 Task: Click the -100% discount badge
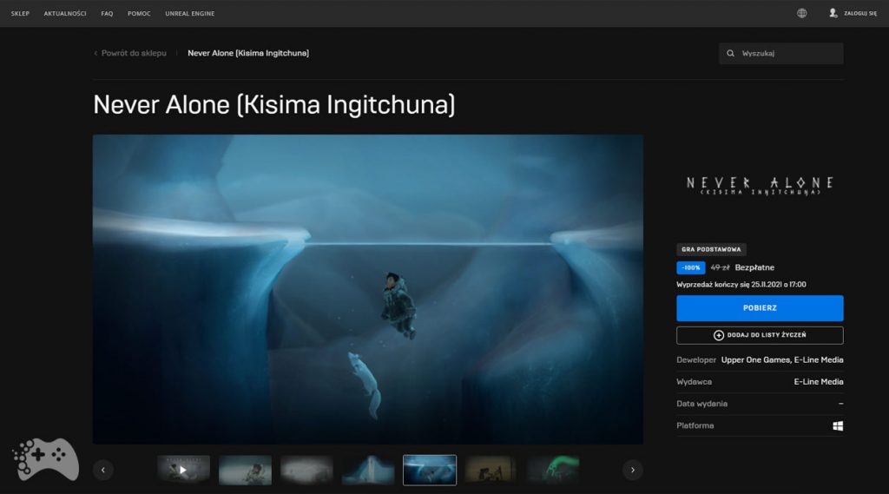pos(690,267)
